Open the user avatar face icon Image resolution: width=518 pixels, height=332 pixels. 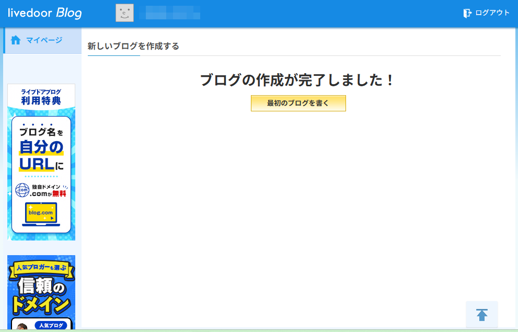(x=124, y=13)
